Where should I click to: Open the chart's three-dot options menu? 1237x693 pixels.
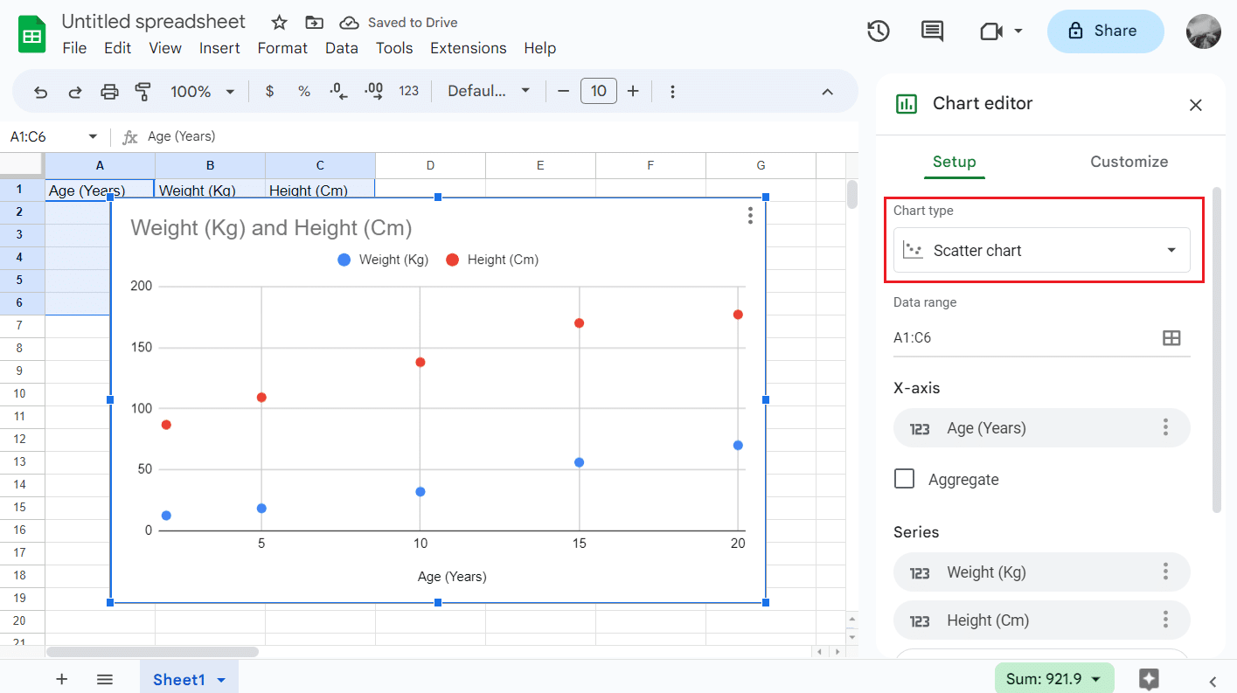click(750, 216)
